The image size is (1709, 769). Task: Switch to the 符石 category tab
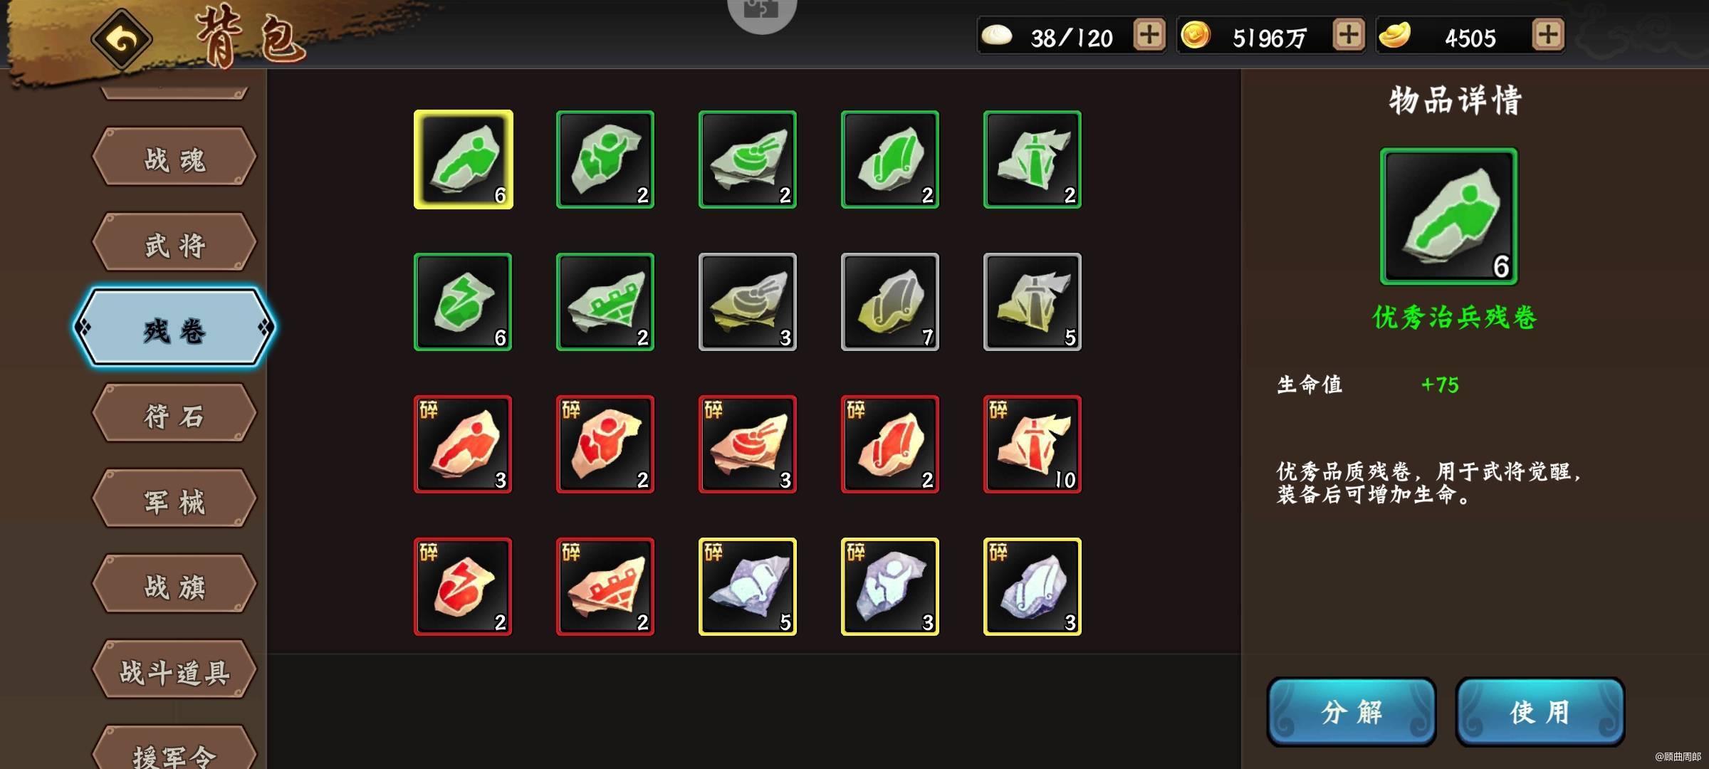174,414
